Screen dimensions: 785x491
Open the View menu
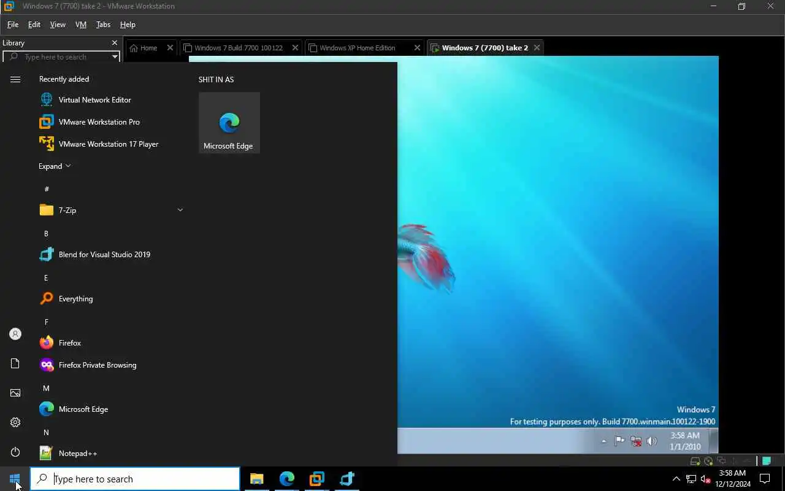(58, 25)
